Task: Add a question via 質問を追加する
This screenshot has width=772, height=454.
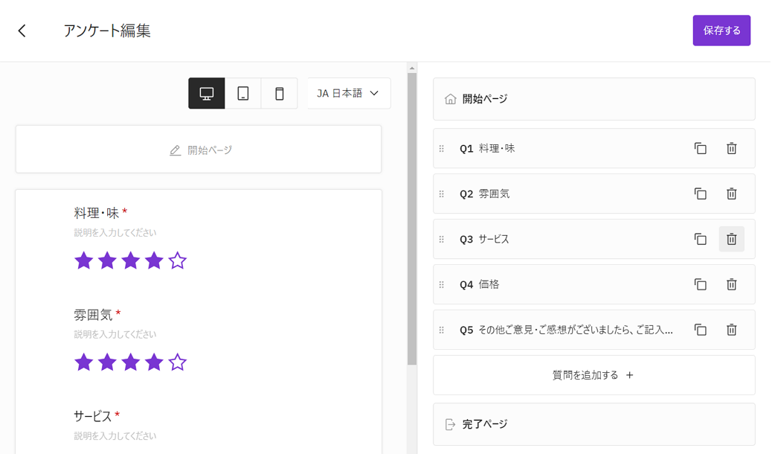Action: [594, 375]
